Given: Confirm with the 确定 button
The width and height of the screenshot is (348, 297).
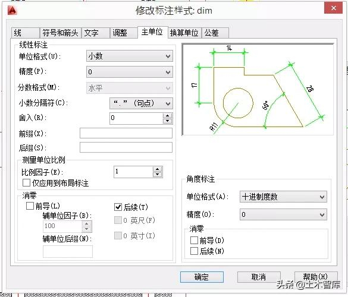Looking at the screenshot, I should click(x=202, y=277).
